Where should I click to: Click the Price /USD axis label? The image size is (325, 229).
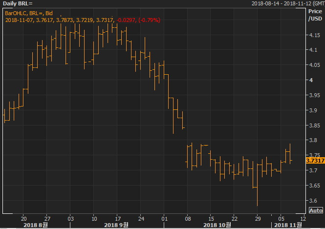click(315, 15)
